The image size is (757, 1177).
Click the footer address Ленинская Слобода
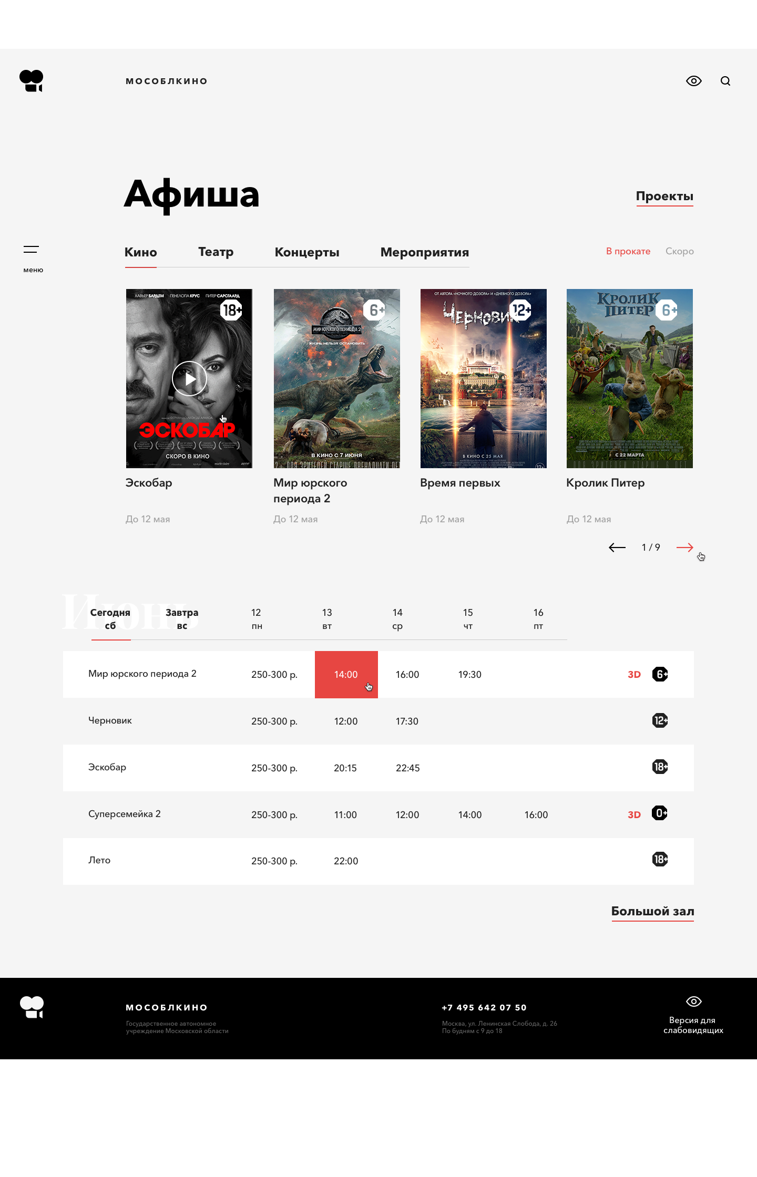(499, 1024)
